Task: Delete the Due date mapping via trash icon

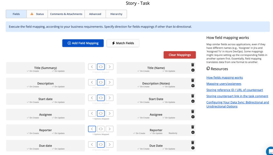Action: click(193, 142)
